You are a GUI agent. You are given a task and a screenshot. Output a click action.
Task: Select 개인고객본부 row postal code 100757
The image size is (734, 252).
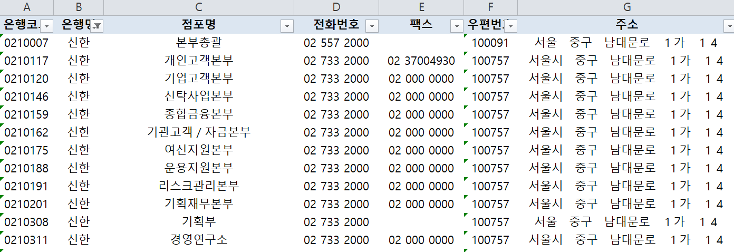[x=490, y=61]
